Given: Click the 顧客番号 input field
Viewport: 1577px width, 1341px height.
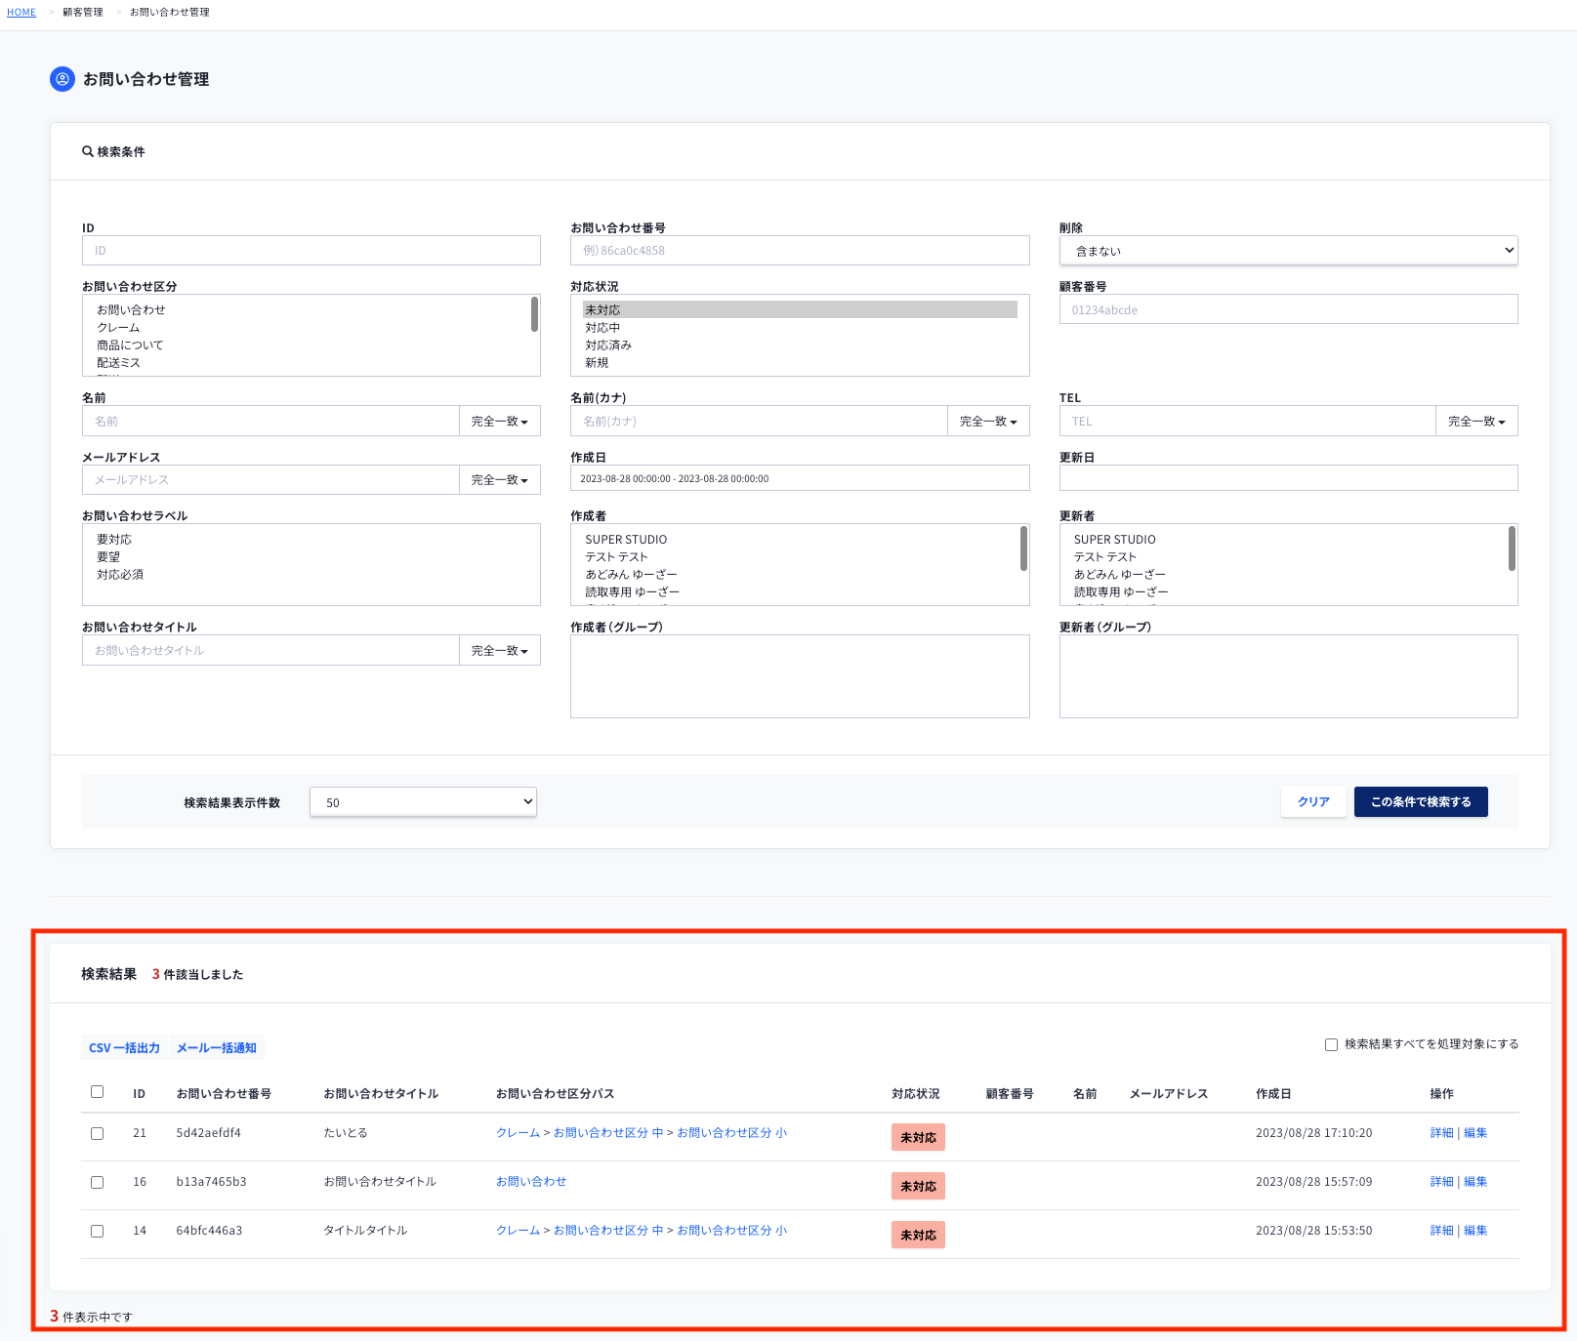Looking at the screenshot, I should coord(1289,309).
